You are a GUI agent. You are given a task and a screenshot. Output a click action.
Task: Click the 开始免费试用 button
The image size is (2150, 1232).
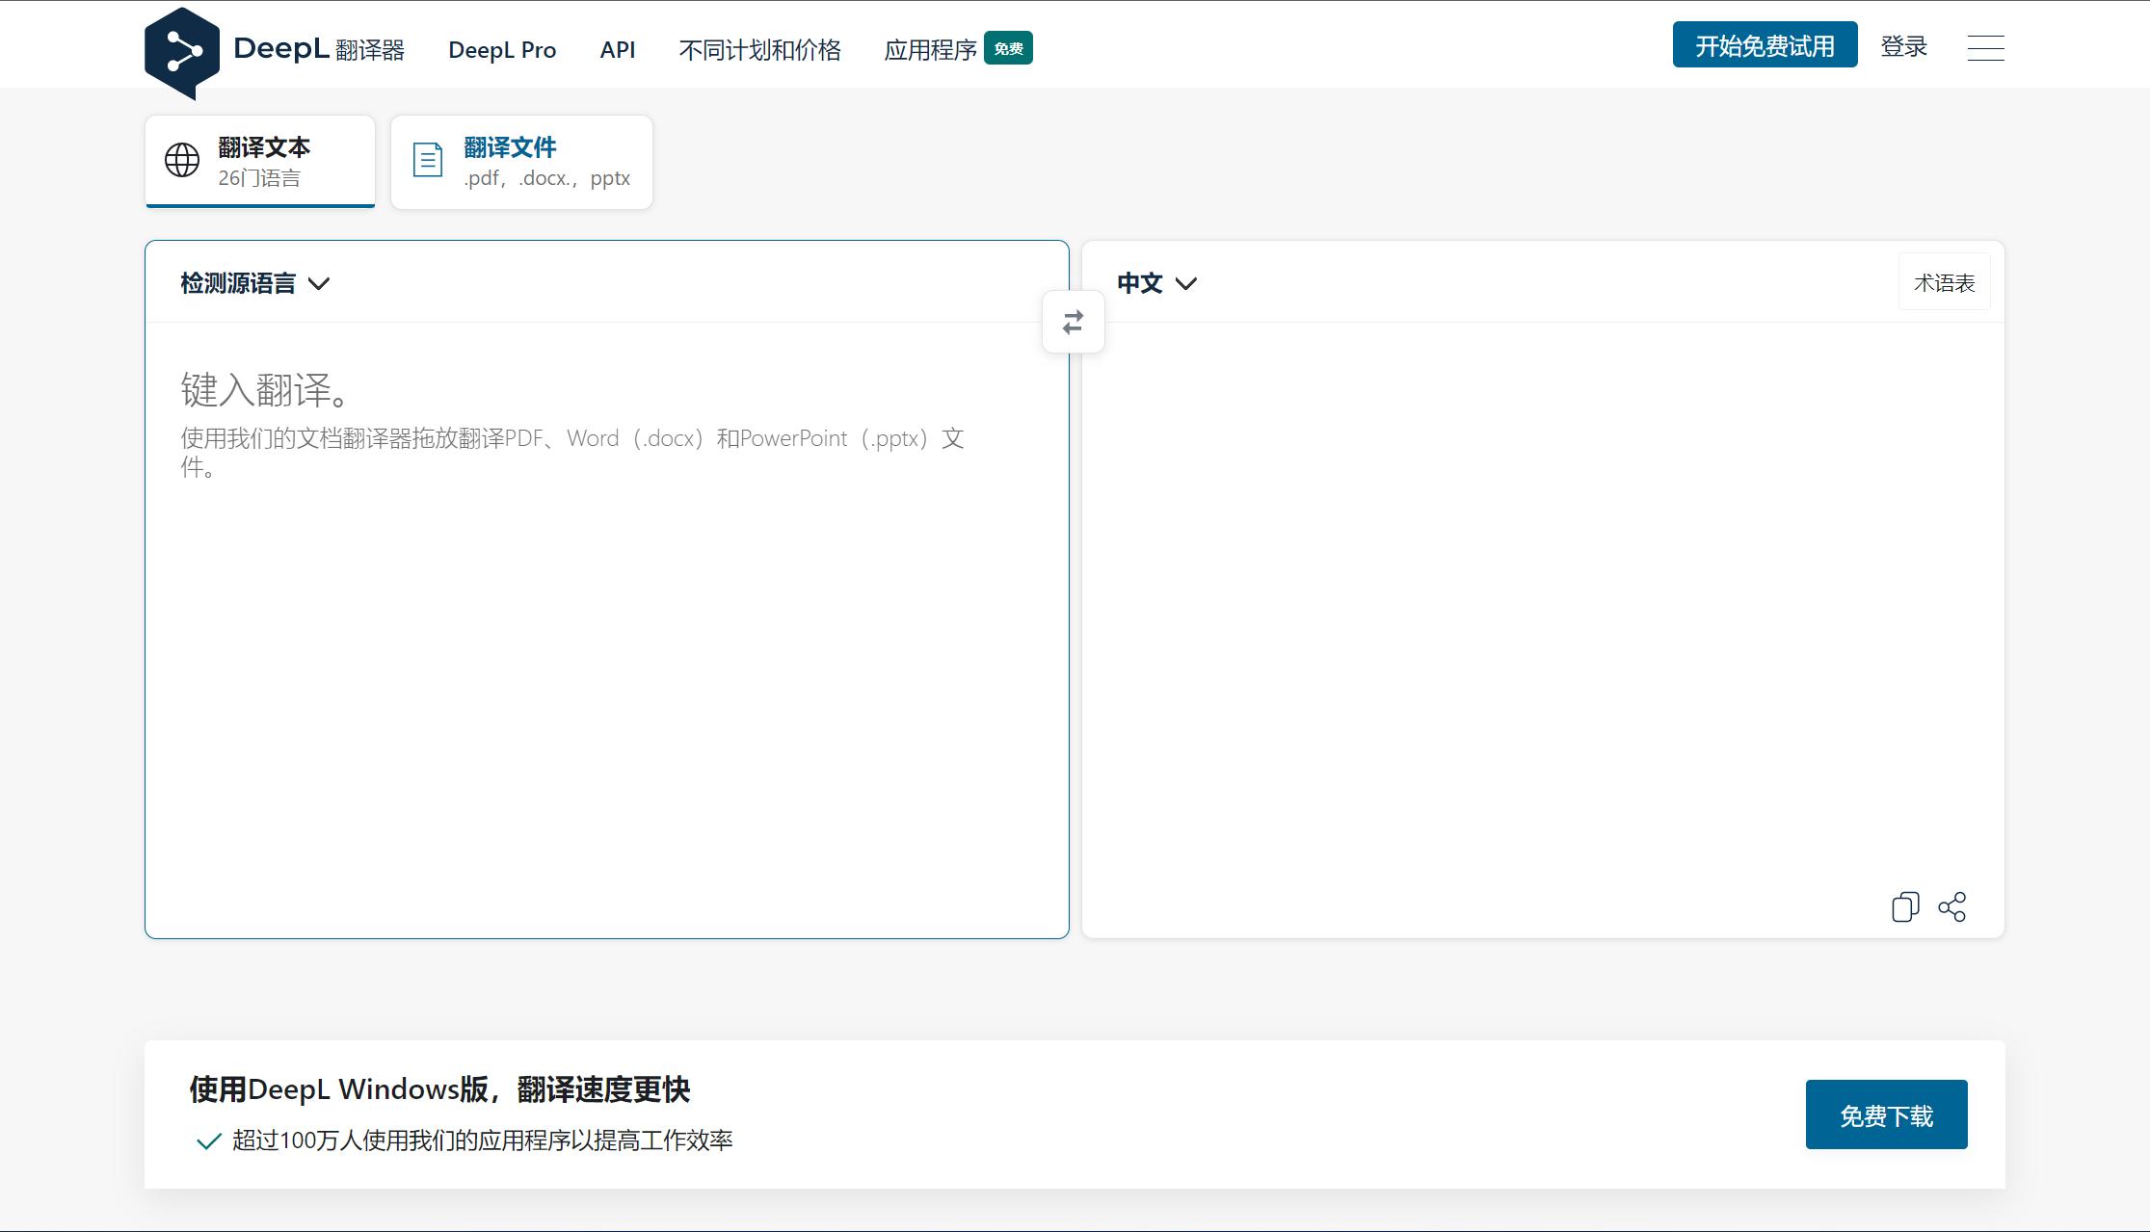coord(1765,45)
